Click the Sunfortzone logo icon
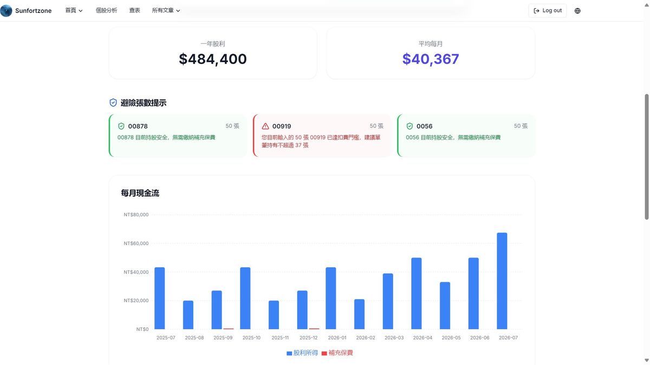 (x=6, y=10)
